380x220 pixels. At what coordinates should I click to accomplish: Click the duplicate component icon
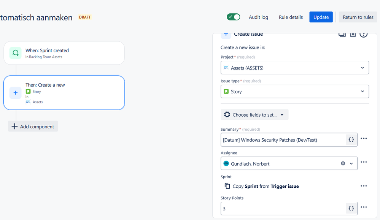tap(342, 35)
